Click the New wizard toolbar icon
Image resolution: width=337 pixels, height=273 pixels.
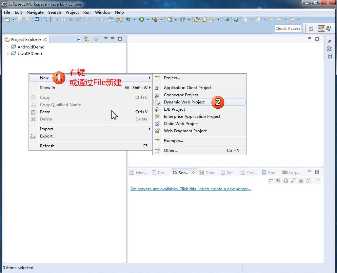7,19
